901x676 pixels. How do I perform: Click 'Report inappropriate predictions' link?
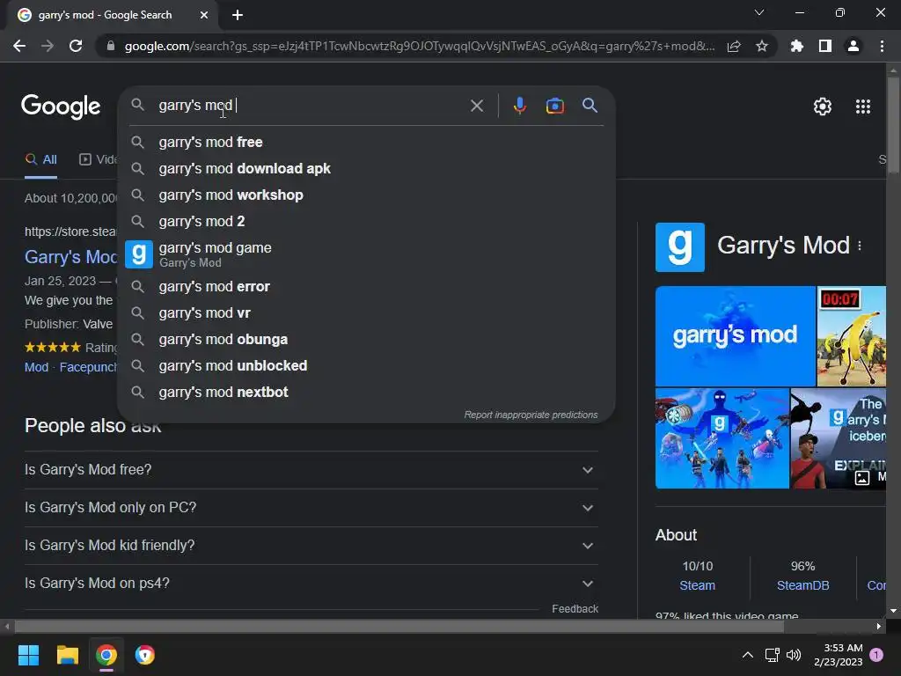[531, 415]
